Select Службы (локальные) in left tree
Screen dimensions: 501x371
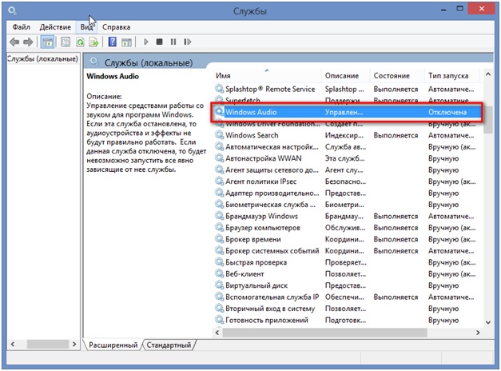point(40,59)
